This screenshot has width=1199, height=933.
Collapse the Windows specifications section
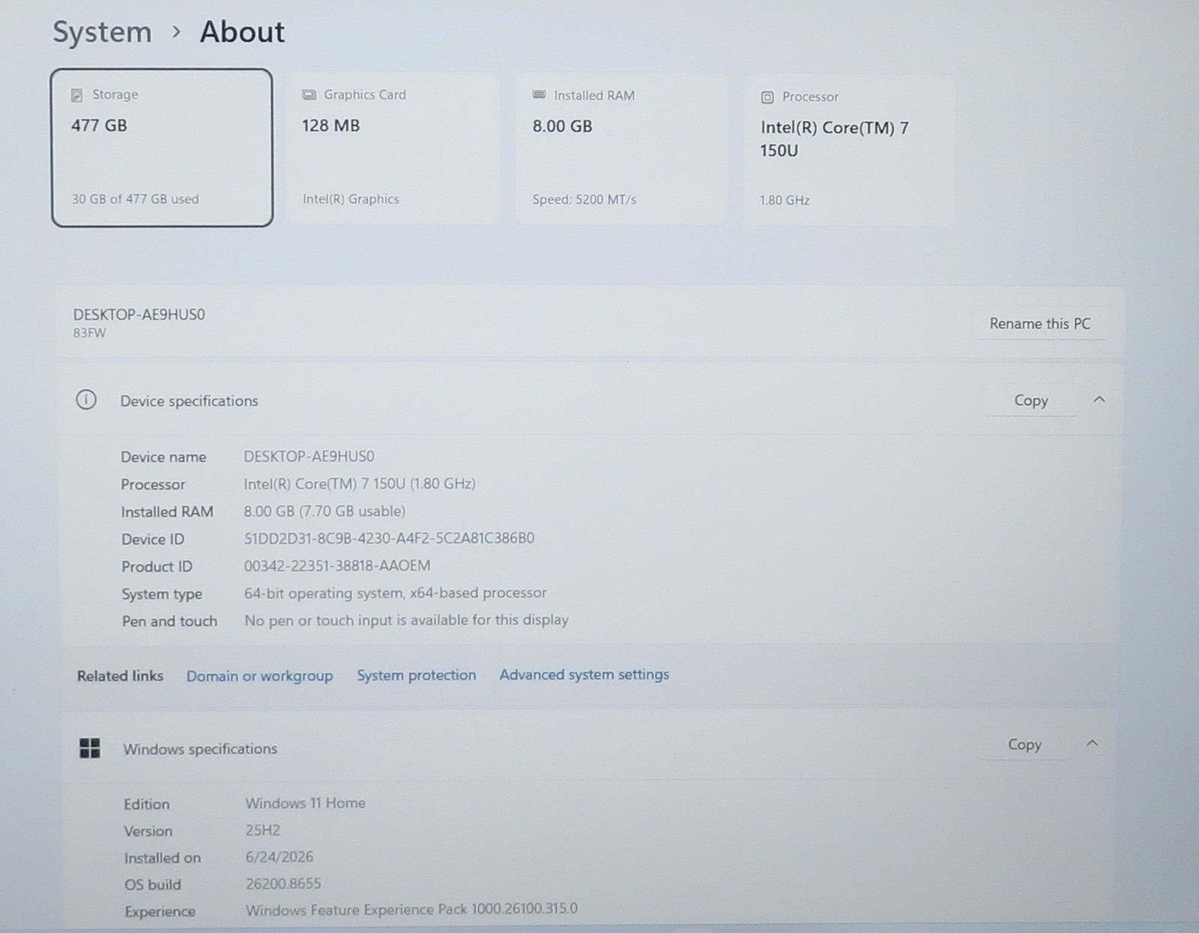click(1093, 743)
